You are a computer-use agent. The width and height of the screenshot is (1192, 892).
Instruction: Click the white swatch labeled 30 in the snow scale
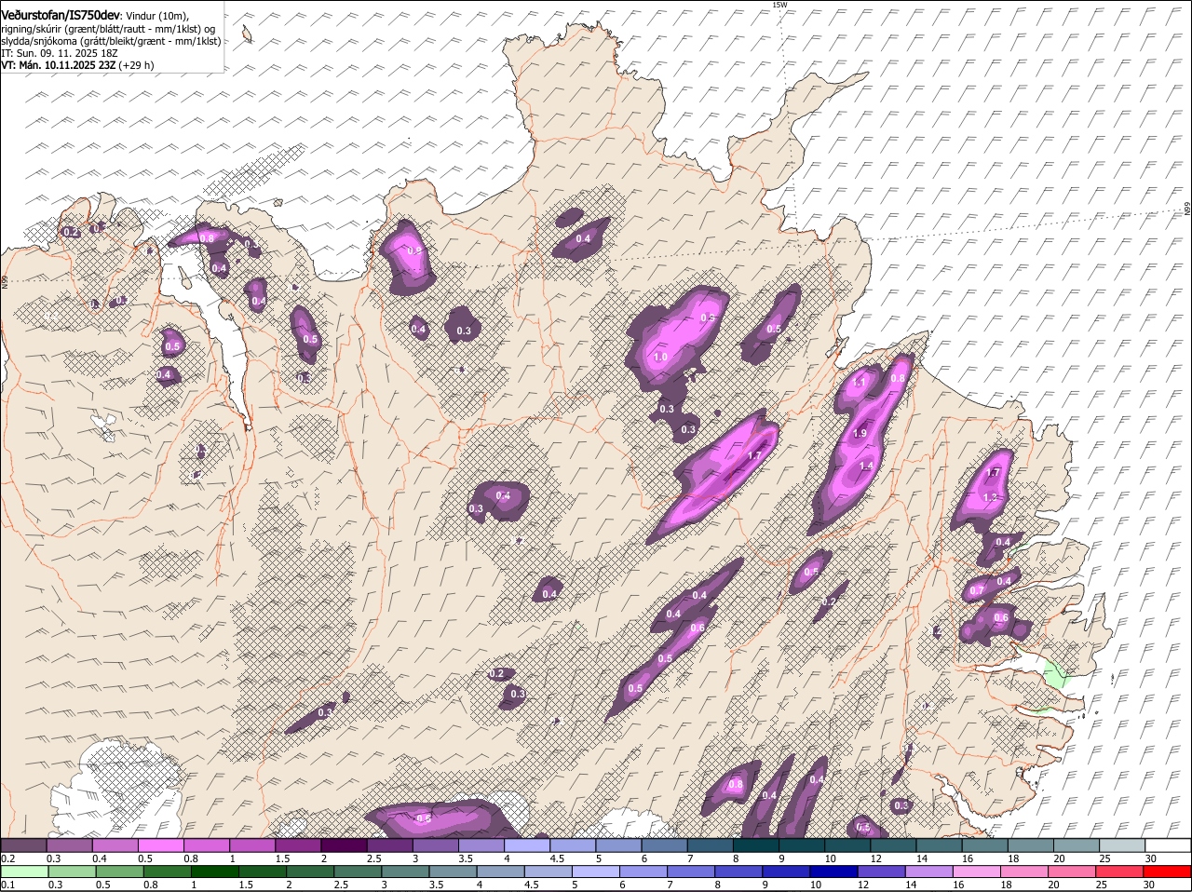tap(1169, 845)
